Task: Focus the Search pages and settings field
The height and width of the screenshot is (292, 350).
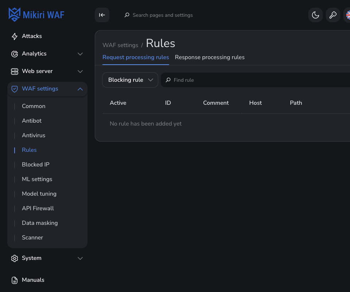Action: click(x=163, y=15)
